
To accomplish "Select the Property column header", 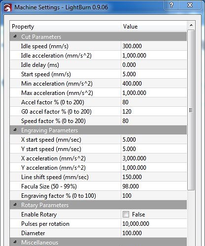I will pyautogui.click(x=66, y=27).
